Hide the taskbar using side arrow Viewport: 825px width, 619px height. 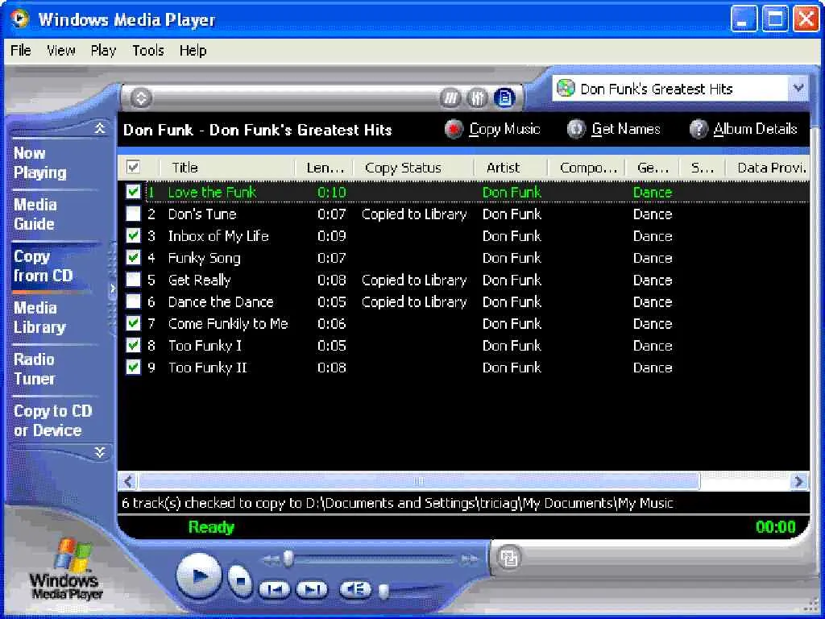click(x=112, y=289)
